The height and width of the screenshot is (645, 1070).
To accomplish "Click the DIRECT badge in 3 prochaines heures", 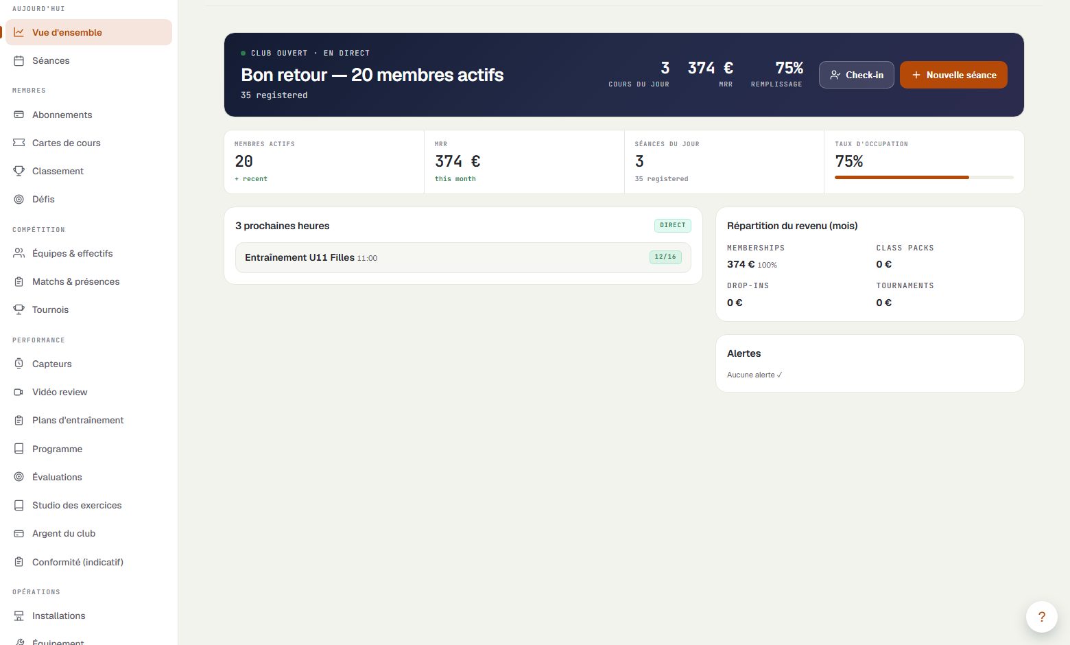I will [x=672, y=225].
